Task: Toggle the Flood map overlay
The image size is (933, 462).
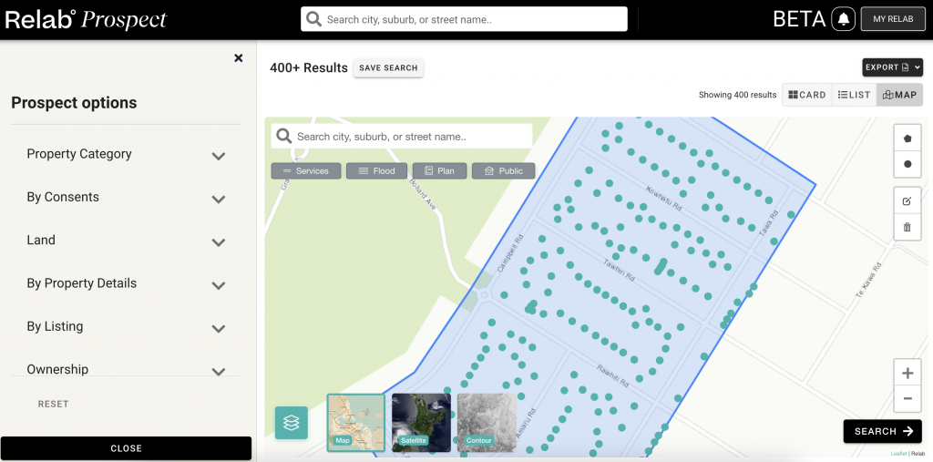Action: [376, 171]
